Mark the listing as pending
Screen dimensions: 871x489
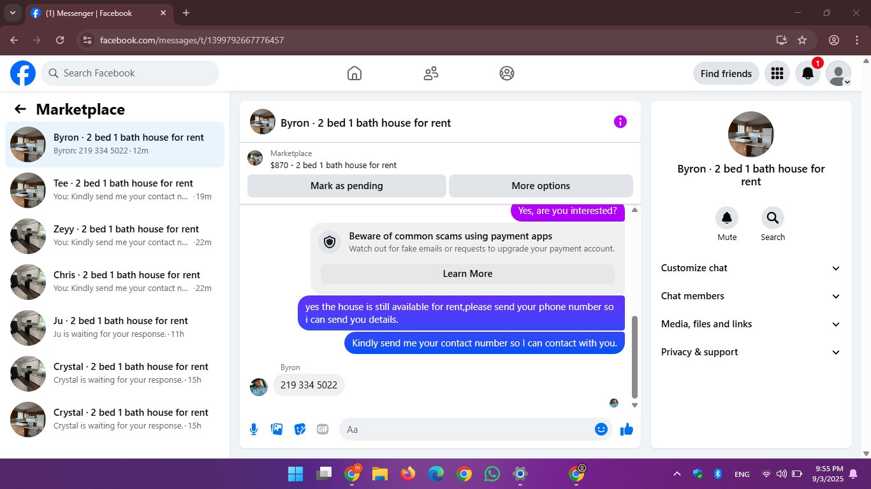pos(347,186)
